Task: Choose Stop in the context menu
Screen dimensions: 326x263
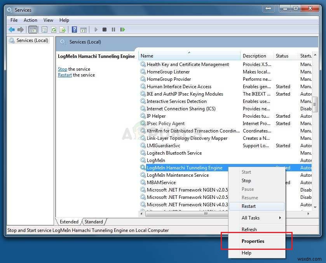Action: [257, 181]
